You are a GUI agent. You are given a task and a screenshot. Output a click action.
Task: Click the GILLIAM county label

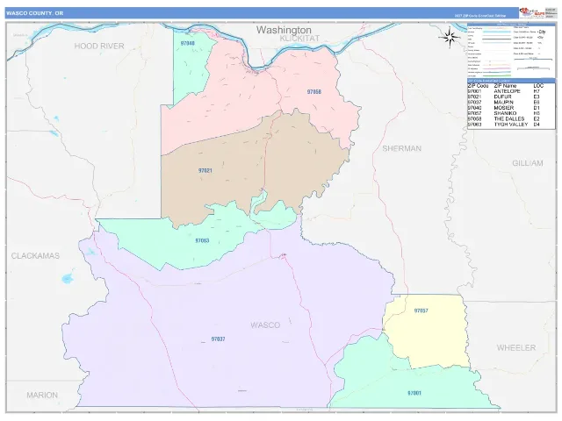point(528,163)
